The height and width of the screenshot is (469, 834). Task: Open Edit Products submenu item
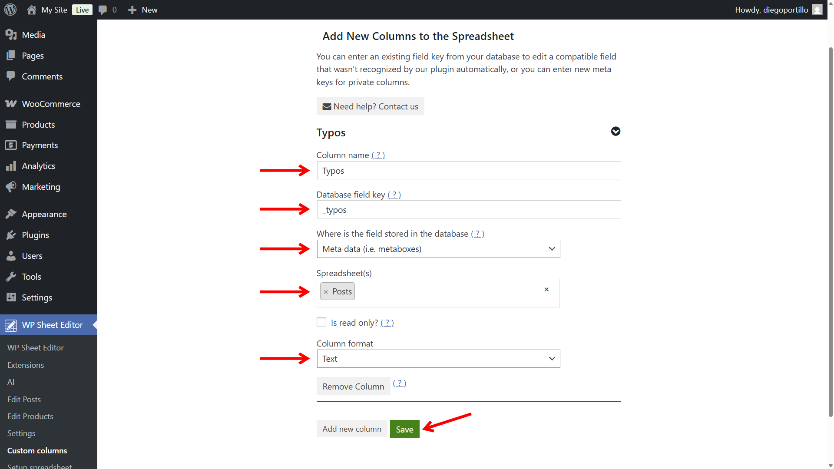[30, 416]
